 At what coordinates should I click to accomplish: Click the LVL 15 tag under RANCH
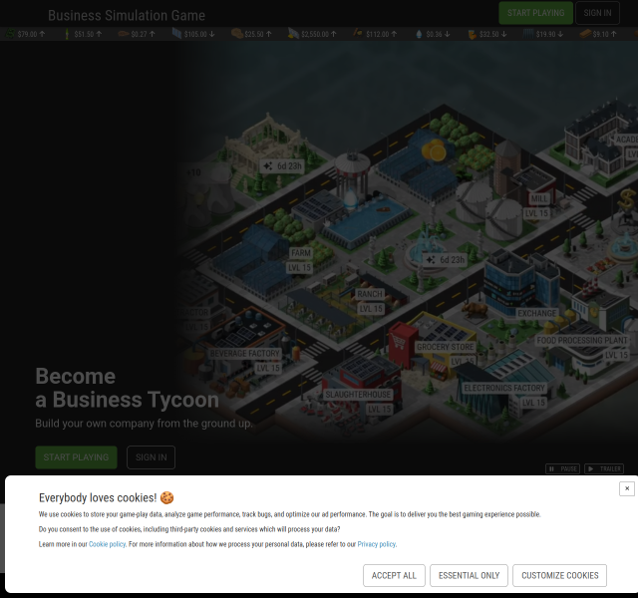[371, 309]
